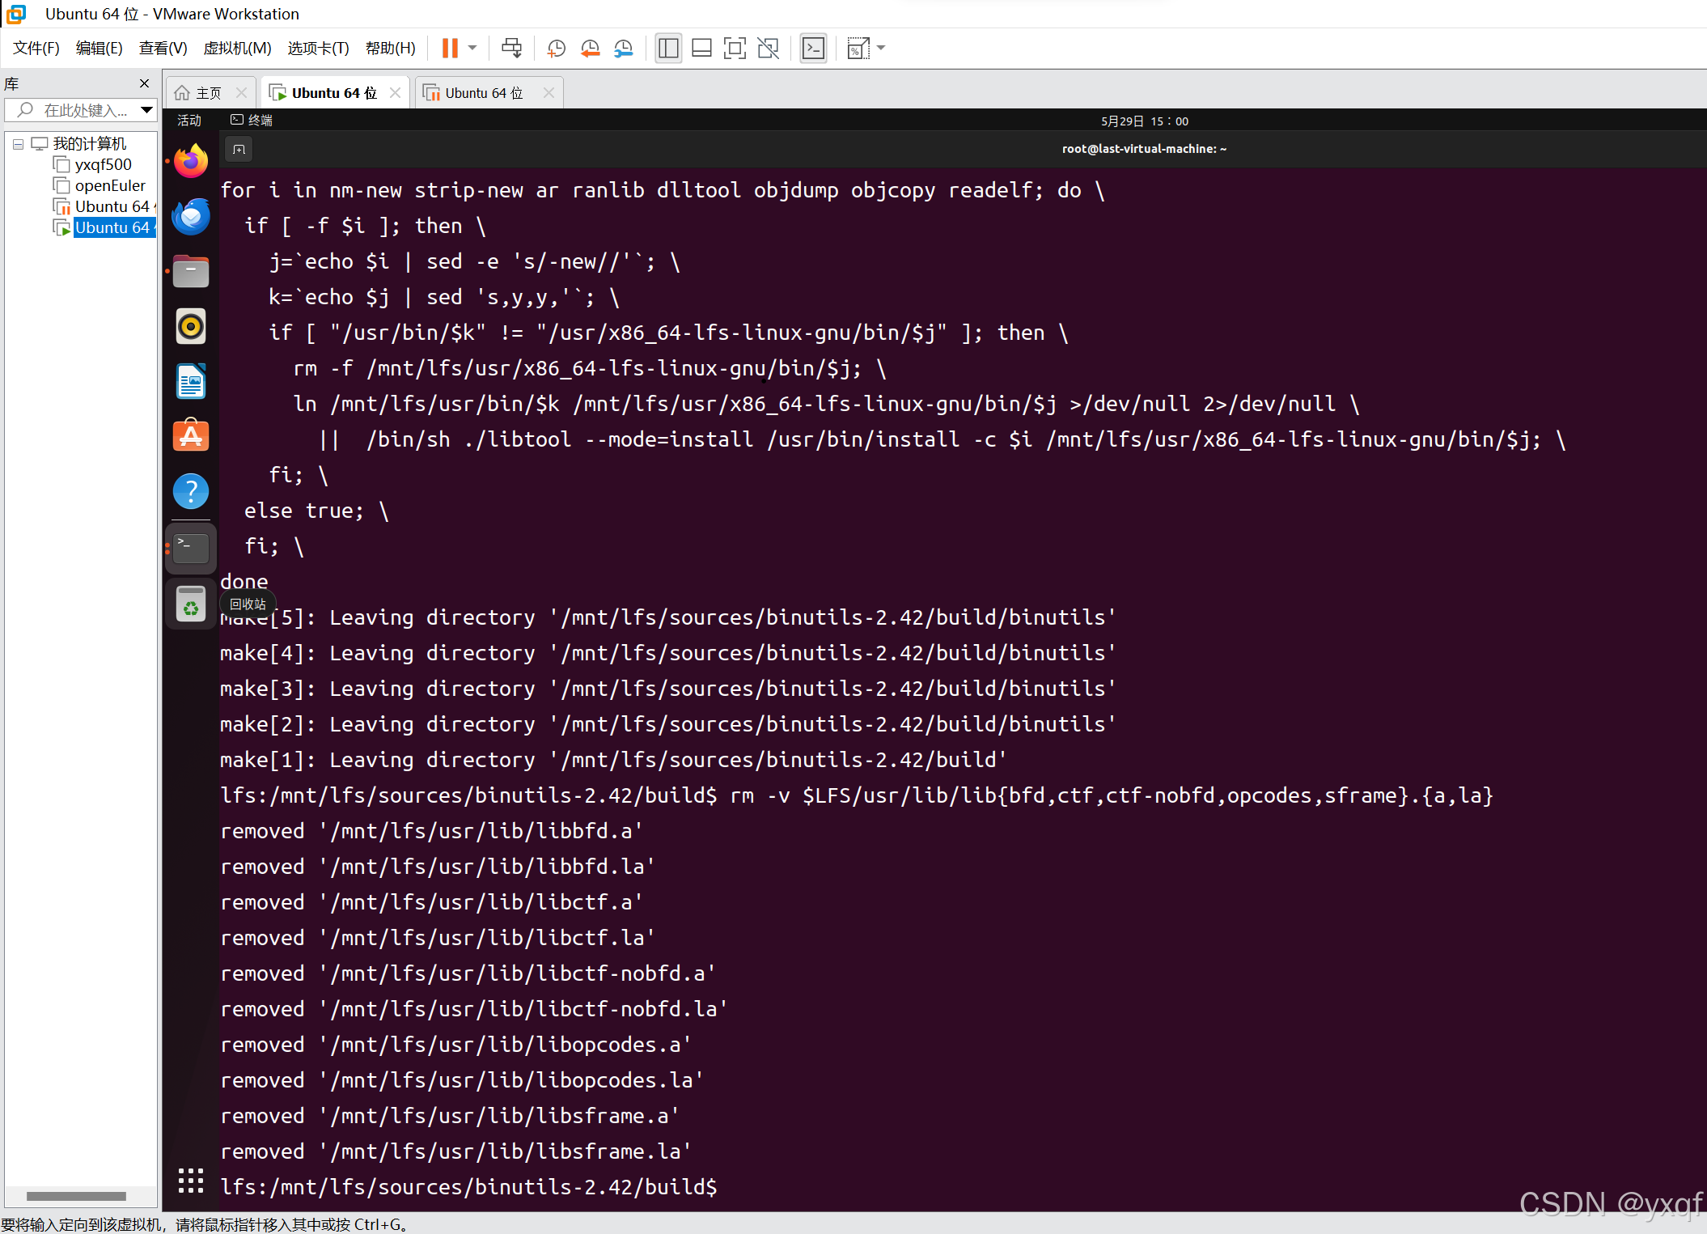Open the 虚拟机(M) menu
The width and height of the screenshot is (1707, 1234).
coord(237,48)
